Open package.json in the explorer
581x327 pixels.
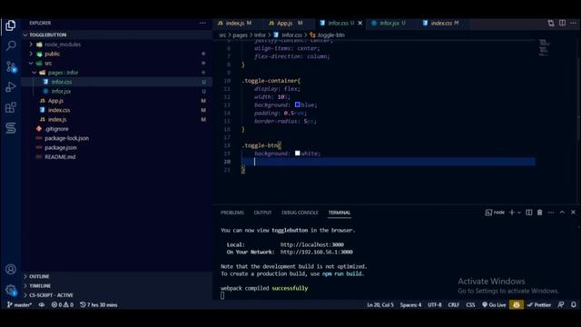click(x=118, y=147)
